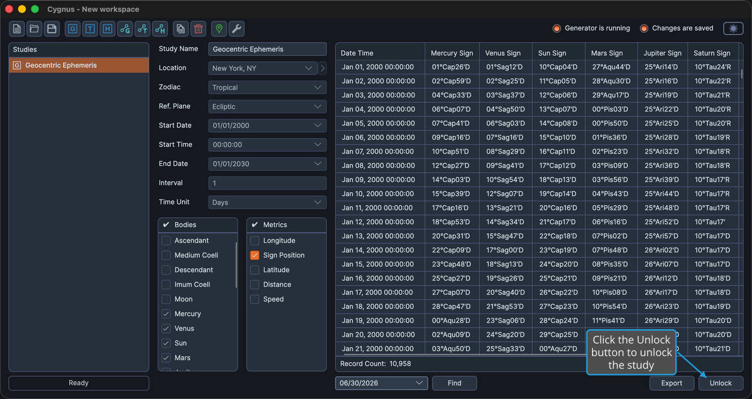Check the Medium Coeli checkbox
The image size is (752, 399).
point(166,255)
